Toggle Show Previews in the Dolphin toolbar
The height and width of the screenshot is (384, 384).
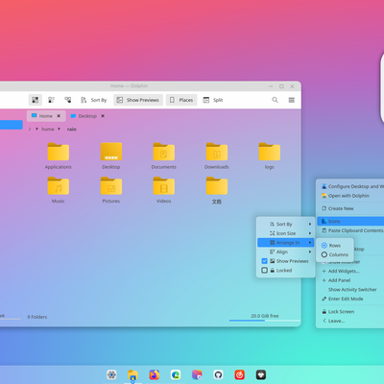click(138, 100)
